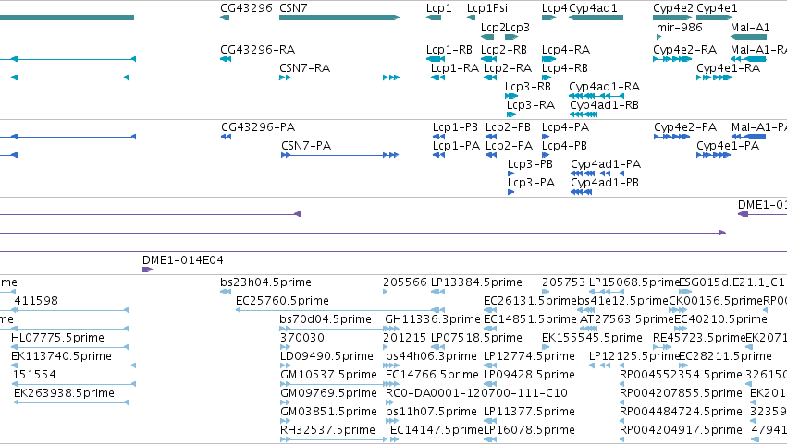Image resolution: width=787 pixels, height=444 pixels.
Task: Choose transcript Lcp3-RB
Action: click(x=528, y=87)
